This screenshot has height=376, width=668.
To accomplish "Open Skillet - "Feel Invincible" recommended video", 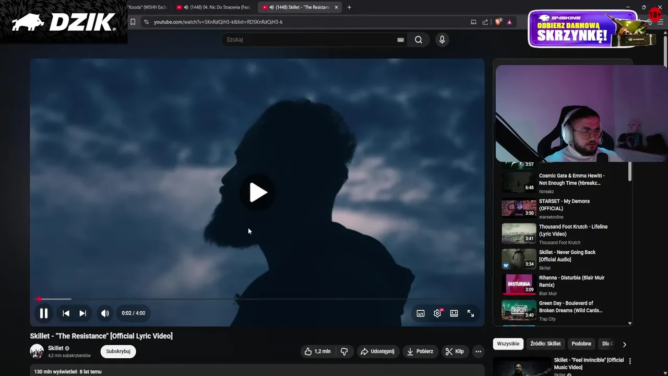I will pyautogui.click(x=589, y=363).
